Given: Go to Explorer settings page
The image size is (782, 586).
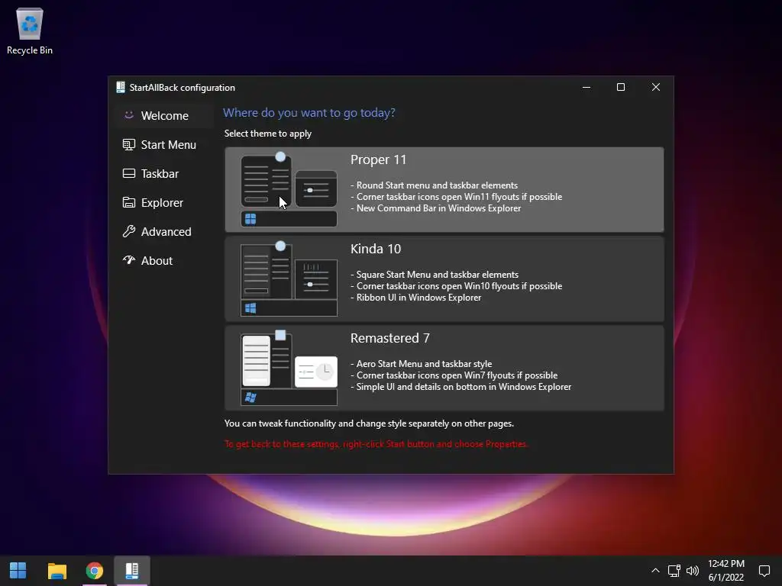Looking at the screenshot, I should point(164,202).
